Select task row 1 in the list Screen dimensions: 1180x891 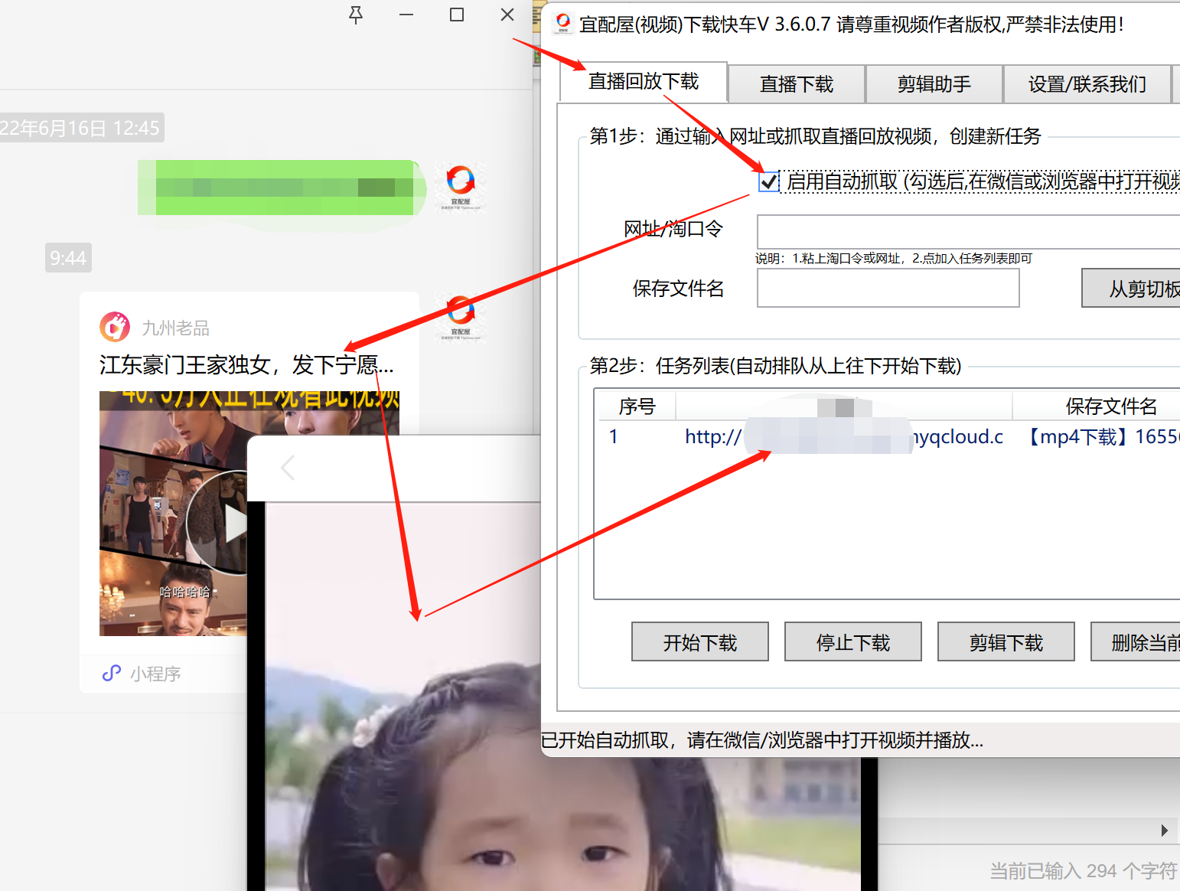click(x=889, y=437)
